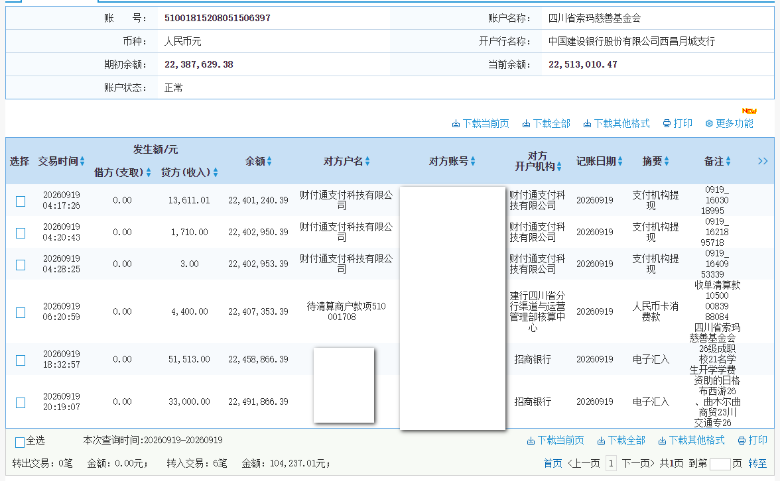Click the 期初余额 value 22,387,629.38
The width and height of the screenshot is (780, 481).
coord(198,64)
